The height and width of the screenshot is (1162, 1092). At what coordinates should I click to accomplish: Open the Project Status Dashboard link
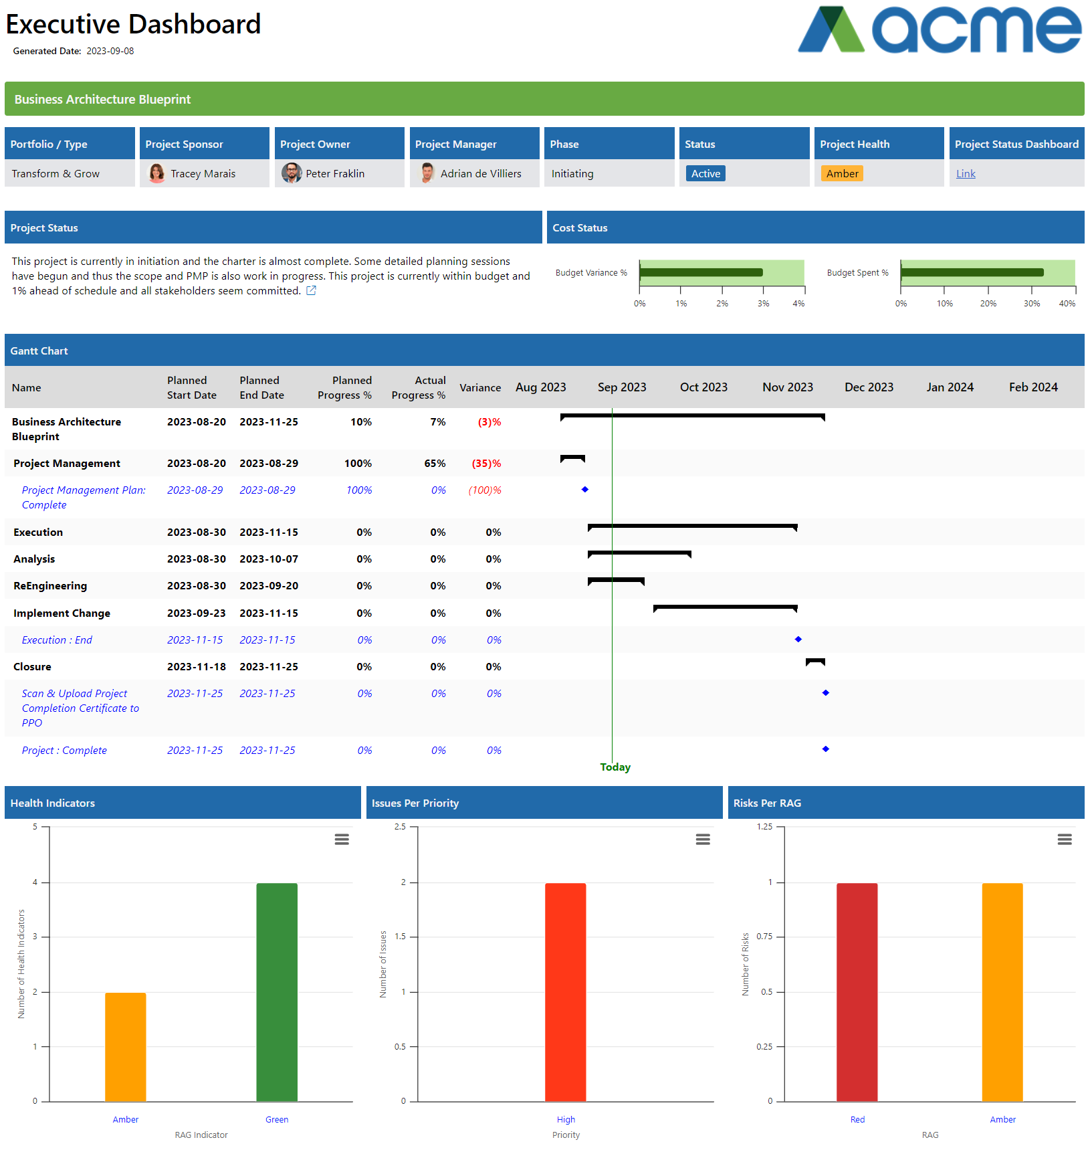[965, 173]
